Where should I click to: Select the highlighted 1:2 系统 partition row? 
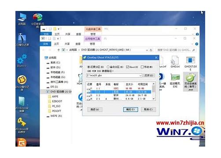(x=119, y=92)
